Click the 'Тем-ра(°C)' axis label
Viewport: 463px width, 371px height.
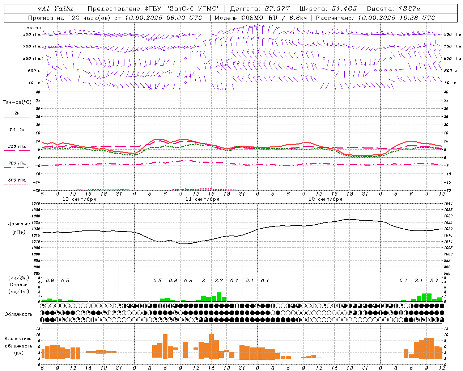click(x=17, y=103)
